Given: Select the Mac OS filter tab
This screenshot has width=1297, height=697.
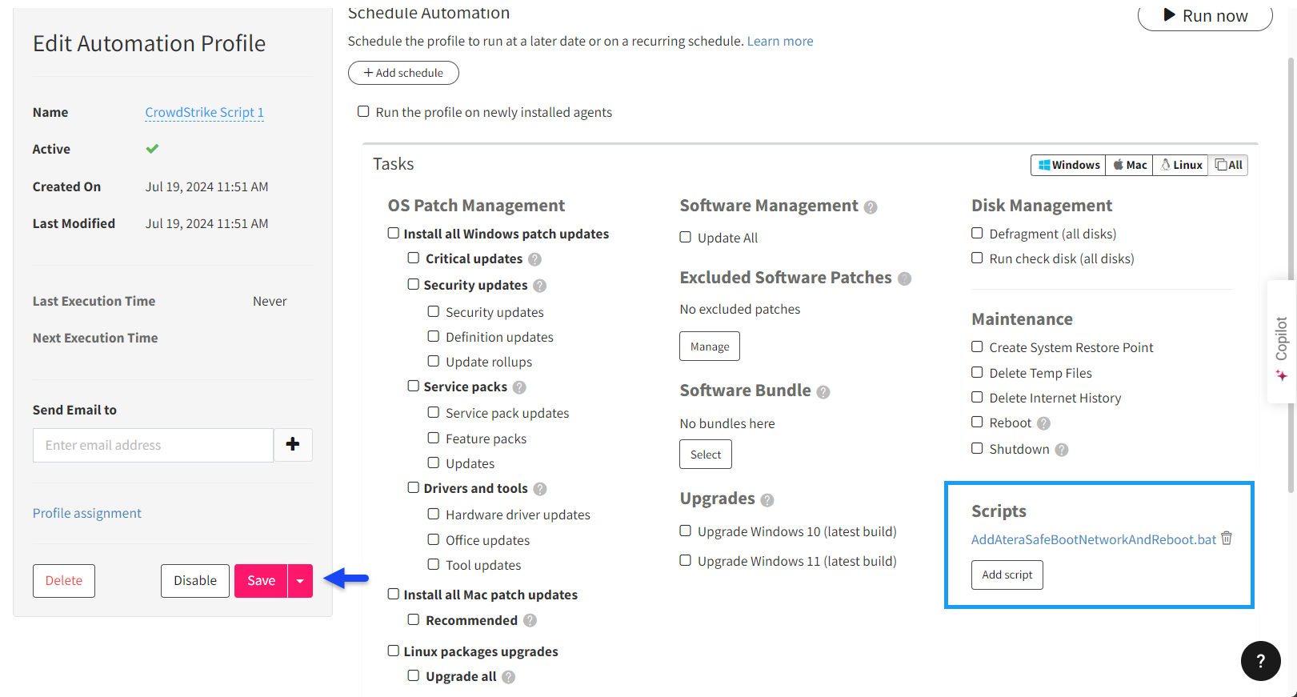Looking at the screenshot, I should (1129, 165).
